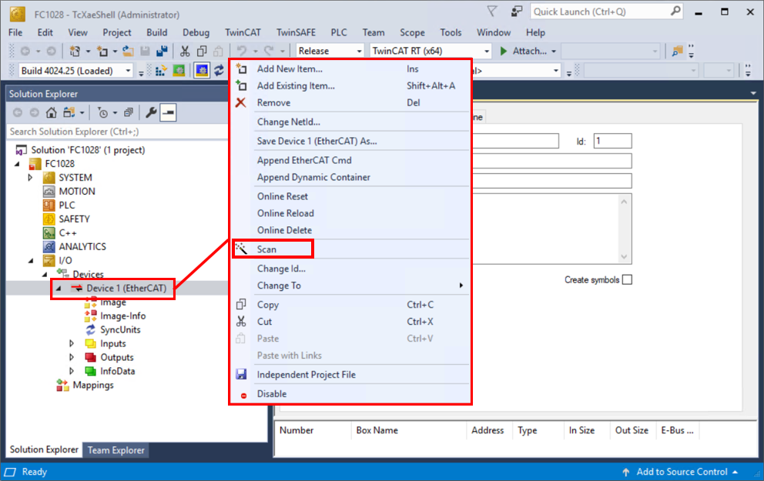Viewport: 764px width, 481px height.
Task: Click the Send Feedback person icon
Action: (517, 12)
